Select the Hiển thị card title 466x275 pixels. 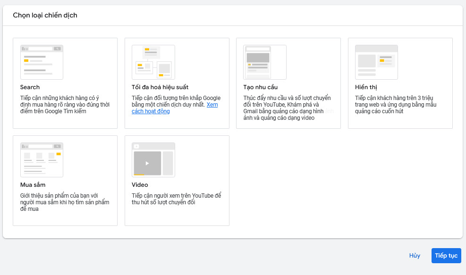[x=366, y=87]
